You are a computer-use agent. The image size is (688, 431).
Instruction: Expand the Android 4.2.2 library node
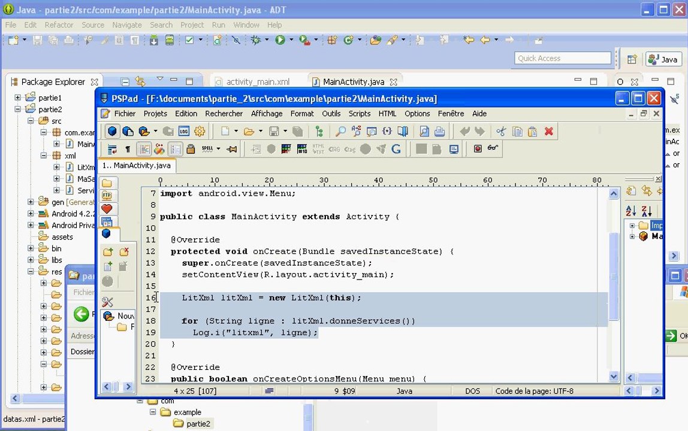coord(31,214)
